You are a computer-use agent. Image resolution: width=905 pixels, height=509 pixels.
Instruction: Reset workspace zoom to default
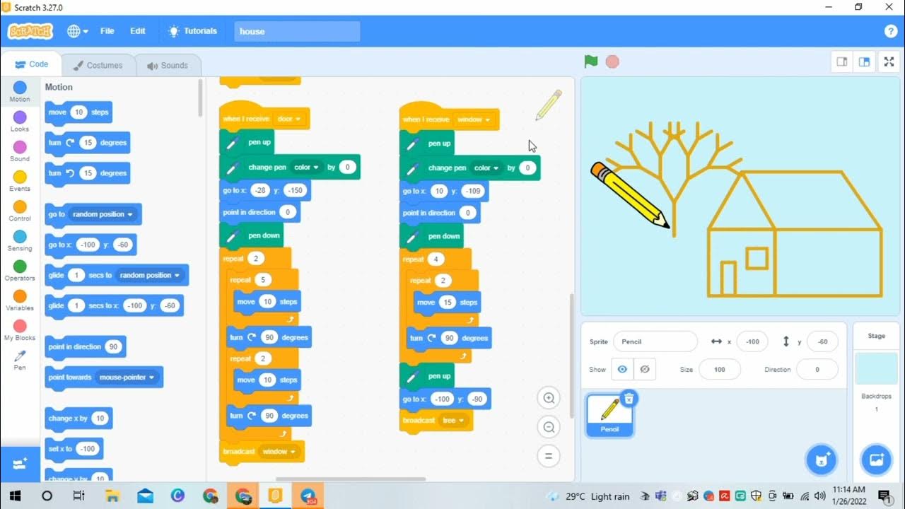point(549,456)
